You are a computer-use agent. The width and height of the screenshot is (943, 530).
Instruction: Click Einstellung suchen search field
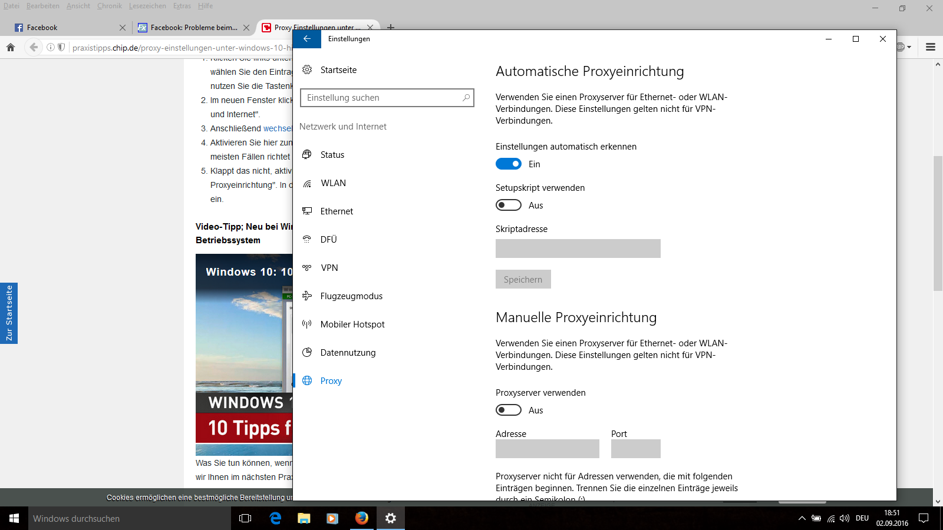coord(387,98)
